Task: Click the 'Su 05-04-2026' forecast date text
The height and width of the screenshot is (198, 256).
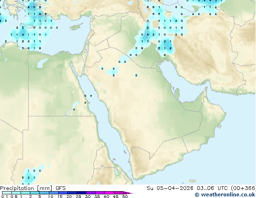Action: pos(170,188)
